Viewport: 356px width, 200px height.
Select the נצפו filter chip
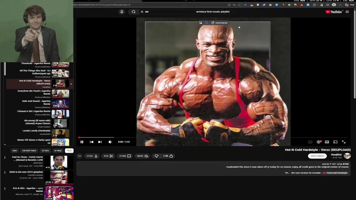(15, 151)
